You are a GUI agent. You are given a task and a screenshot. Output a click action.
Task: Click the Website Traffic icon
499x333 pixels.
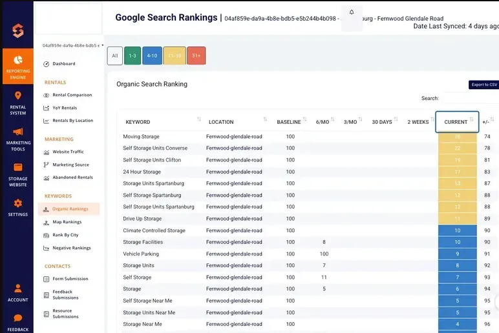pyautogui.click(x=46, y=152)
